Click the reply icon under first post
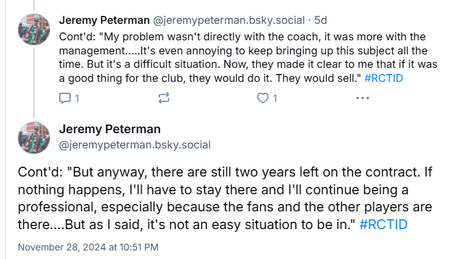 pyautogui.click(x=65, y=98)
